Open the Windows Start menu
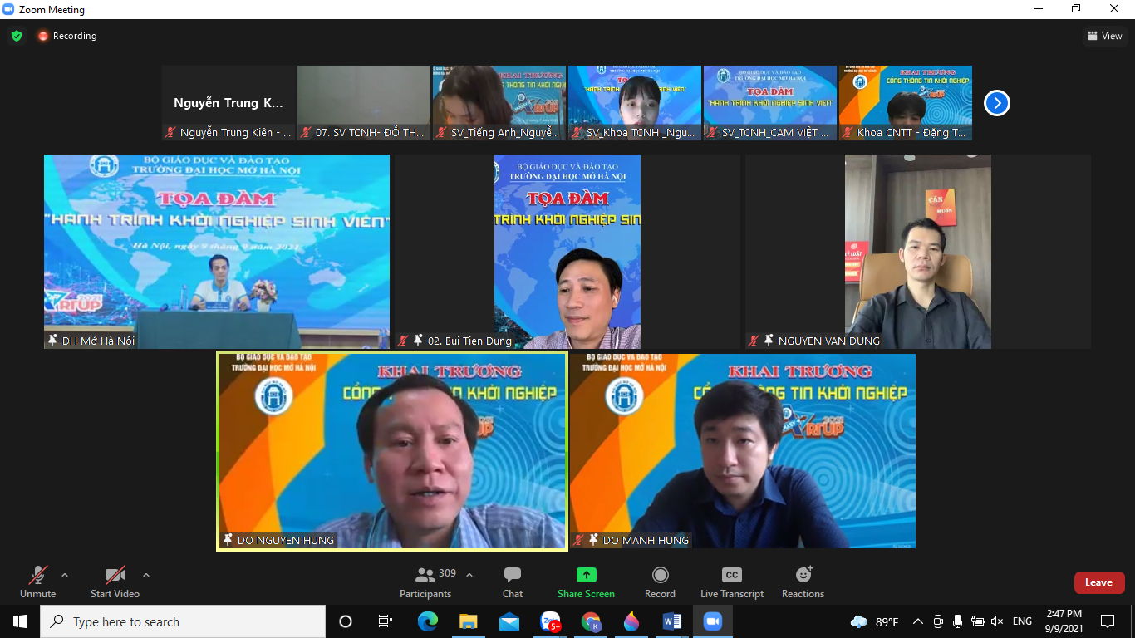Screen dimensions: 1135x638 pyautogui.click(x=20, y=621)
